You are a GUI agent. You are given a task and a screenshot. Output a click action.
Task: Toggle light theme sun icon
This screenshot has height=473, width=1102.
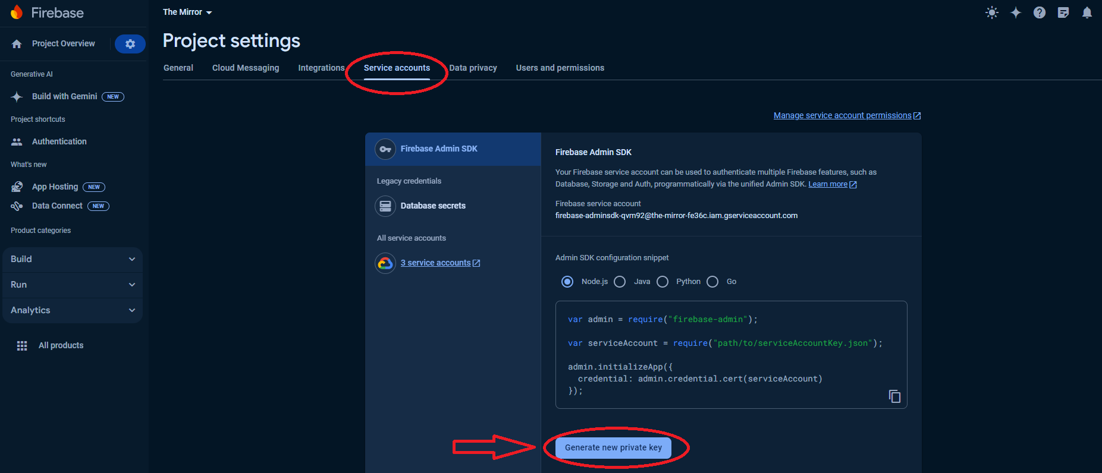(x=992, y=12)
